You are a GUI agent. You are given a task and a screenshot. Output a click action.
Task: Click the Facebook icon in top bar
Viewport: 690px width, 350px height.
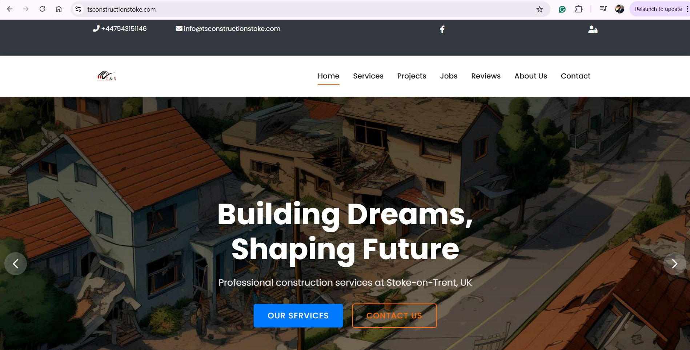442,29
